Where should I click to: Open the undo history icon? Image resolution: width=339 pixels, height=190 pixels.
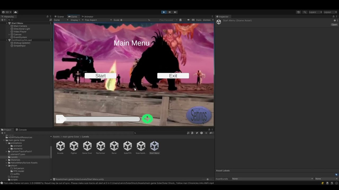[x=298, y=12]
